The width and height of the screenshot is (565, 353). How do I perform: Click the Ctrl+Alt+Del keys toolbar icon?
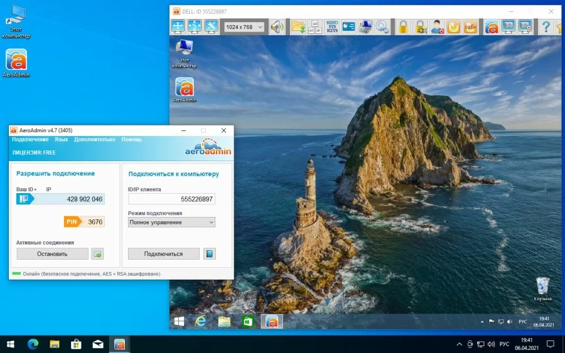[315, 27]
